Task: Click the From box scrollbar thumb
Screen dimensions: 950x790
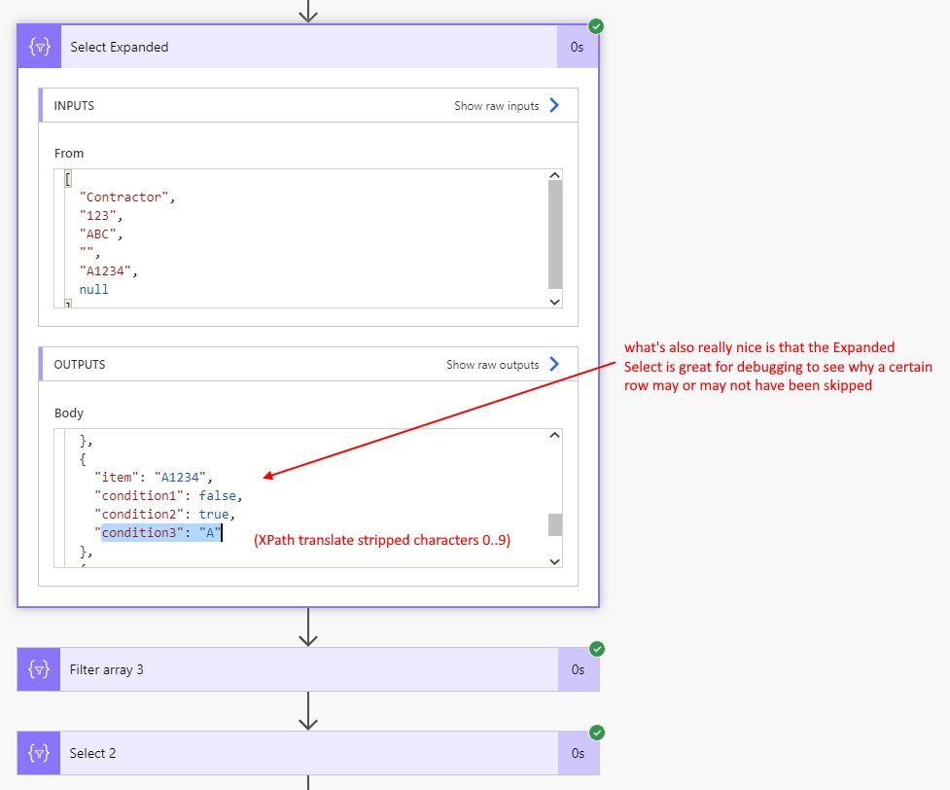Action: tap(555, 234)
